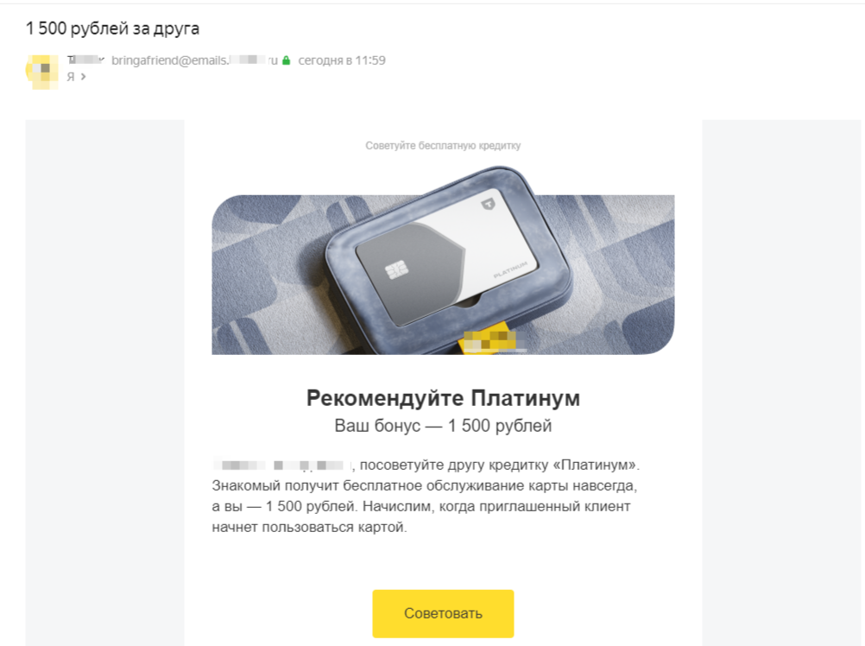
Task: Click the paragraph about бесплатное обслуживание карты
Action: [426, 496]
